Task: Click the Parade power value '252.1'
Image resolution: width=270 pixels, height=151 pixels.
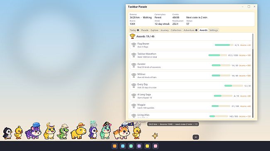Action: (x=175, y=24)
